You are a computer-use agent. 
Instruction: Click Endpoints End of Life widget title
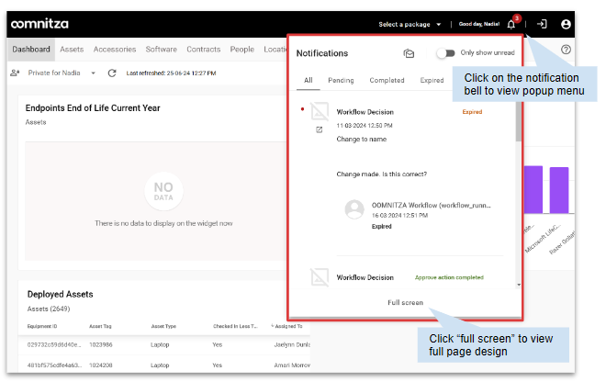point(93,108)
